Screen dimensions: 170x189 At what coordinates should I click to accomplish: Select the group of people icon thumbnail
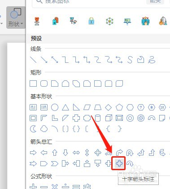(x=145, y=21)
